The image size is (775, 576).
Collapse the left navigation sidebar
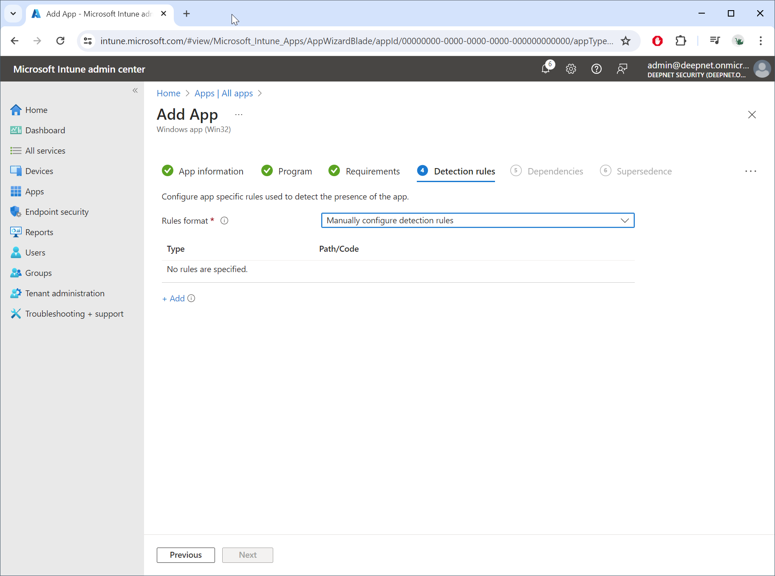point(135,90)
